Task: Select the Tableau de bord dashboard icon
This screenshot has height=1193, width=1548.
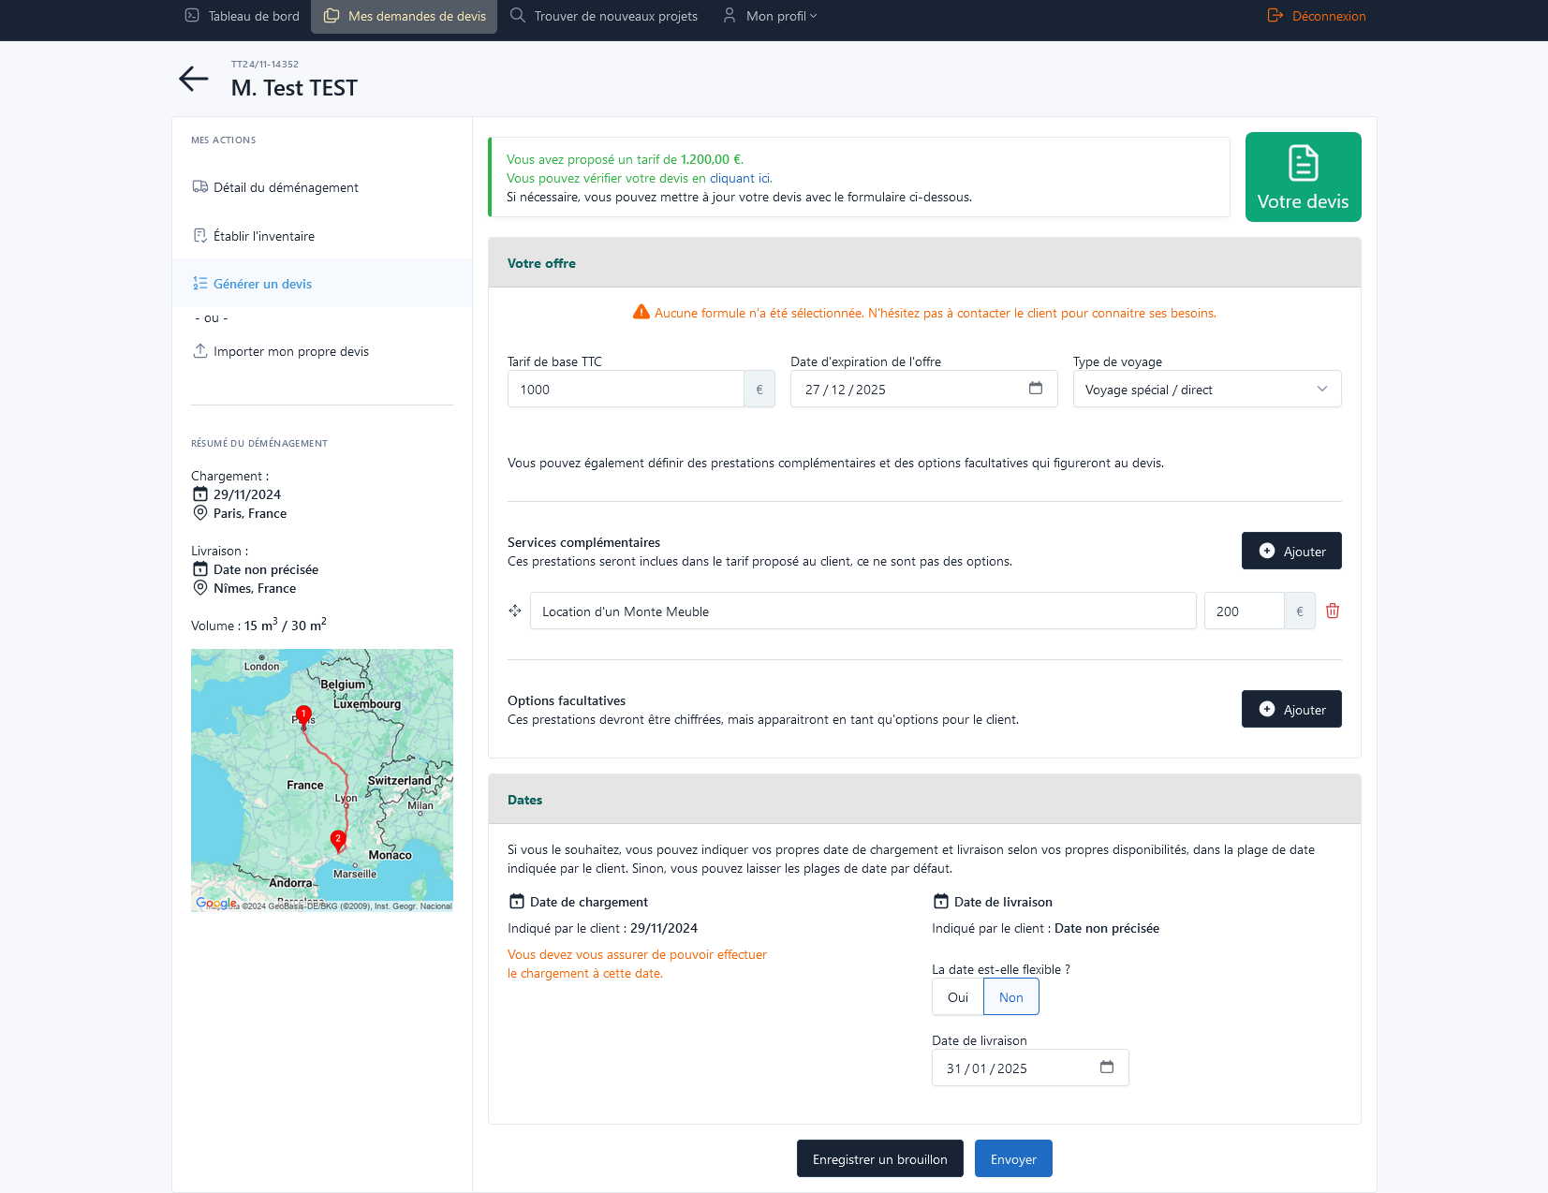Action: [193, 15]
